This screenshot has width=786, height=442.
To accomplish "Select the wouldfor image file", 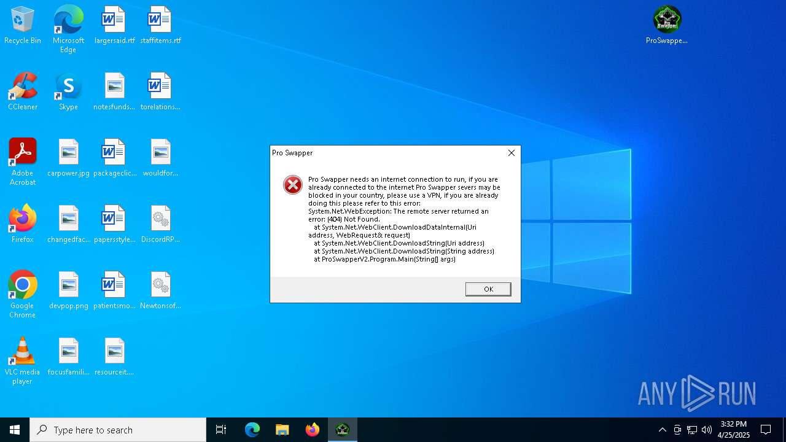I will pos(160,158).
